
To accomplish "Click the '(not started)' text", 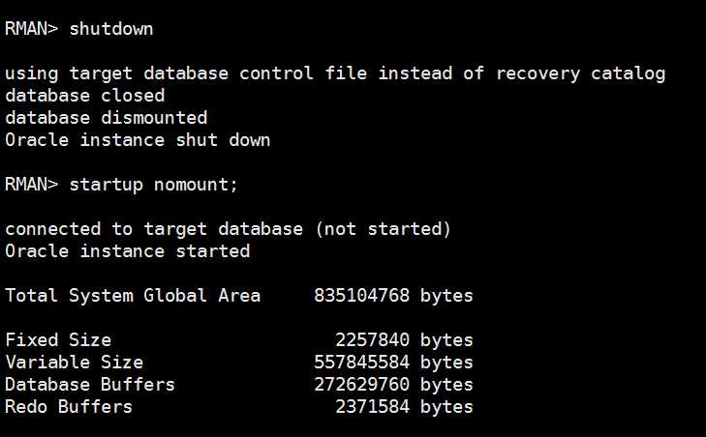I will 384,229.
